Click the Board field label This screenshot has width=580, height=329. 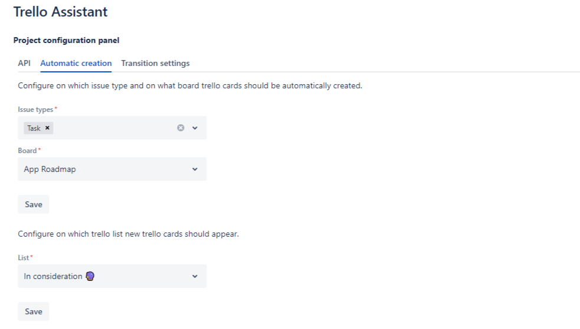28,151
